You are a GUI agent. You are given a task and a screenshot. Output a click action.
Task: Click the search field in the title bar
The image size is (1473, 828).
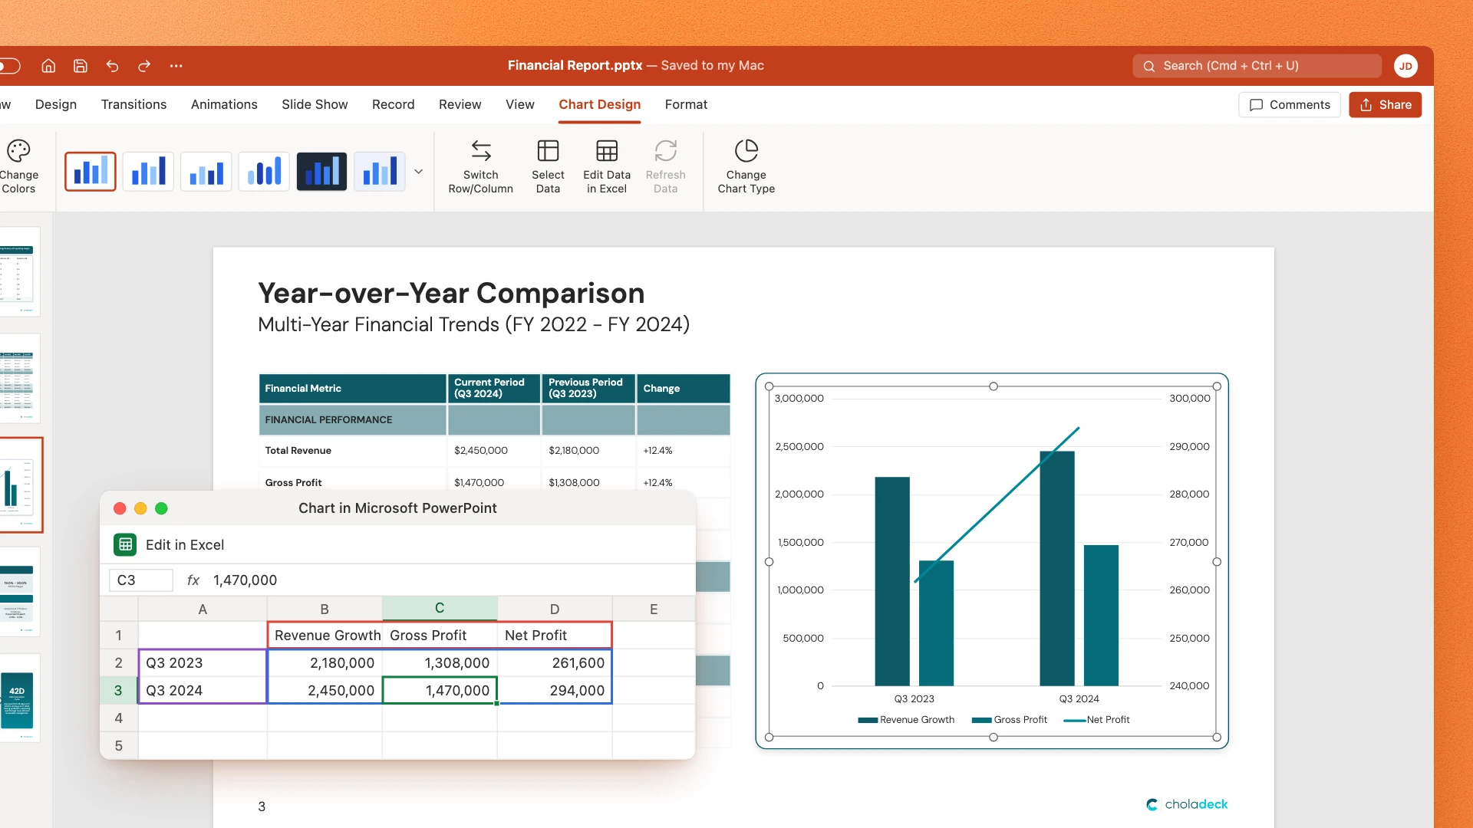pyautogui.click(x=1257, y=66)
